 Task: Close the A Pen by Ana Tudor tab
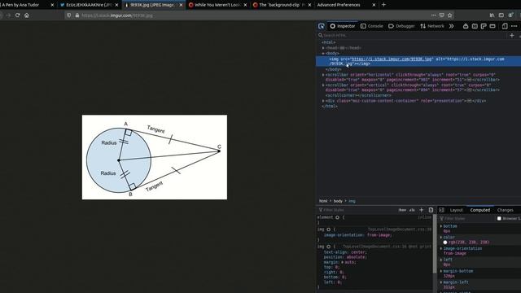pos(52,5)
